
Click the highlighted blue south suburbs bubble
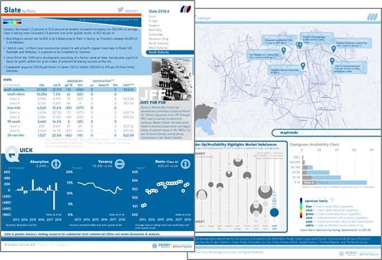point(274,212)
